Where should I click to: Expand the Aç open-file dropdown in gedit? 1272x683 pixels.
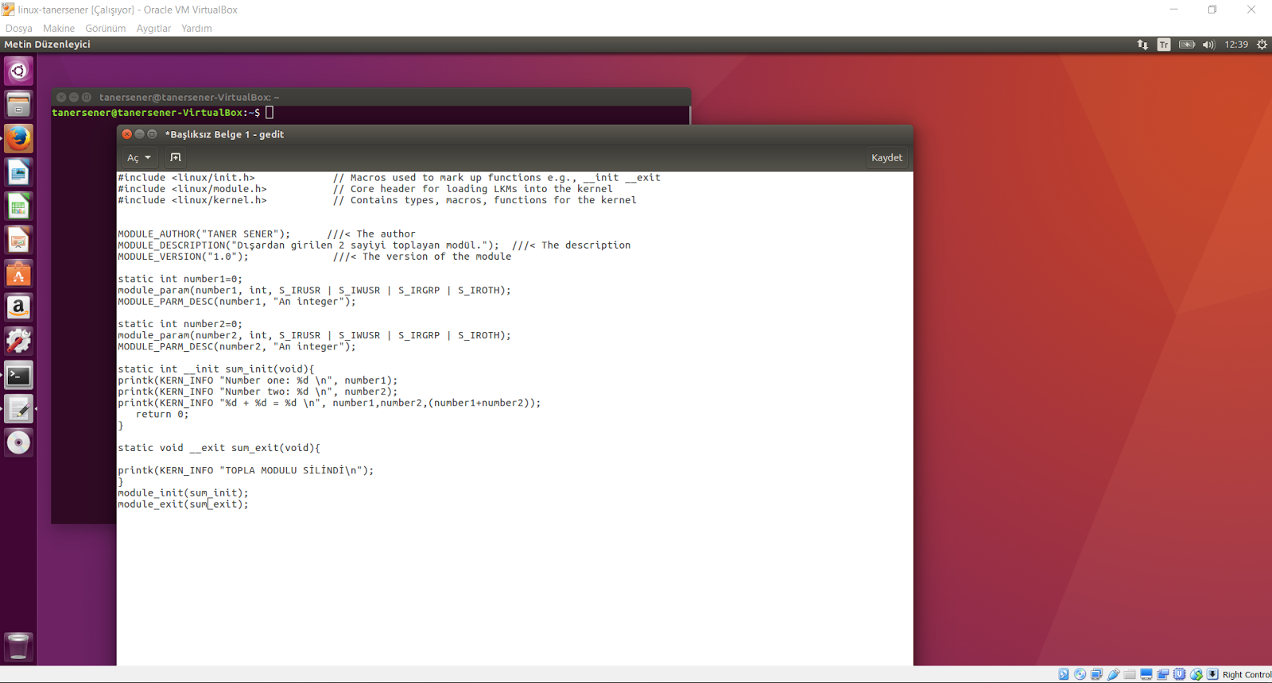pos(138,157)
